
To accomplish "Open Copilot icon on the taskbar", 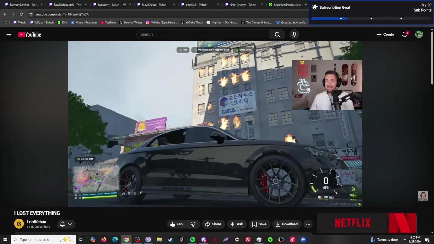I will coord(93,240).
